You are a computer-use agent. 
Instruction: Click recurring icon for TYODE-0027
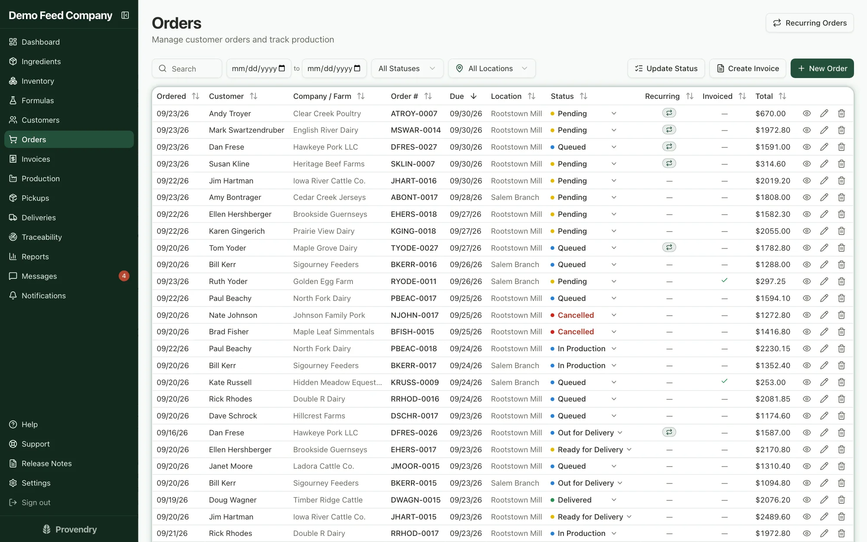coord(669,248)
